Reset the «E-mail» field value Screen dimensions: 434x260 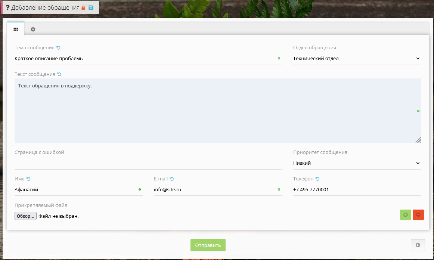tap(172, 179)
